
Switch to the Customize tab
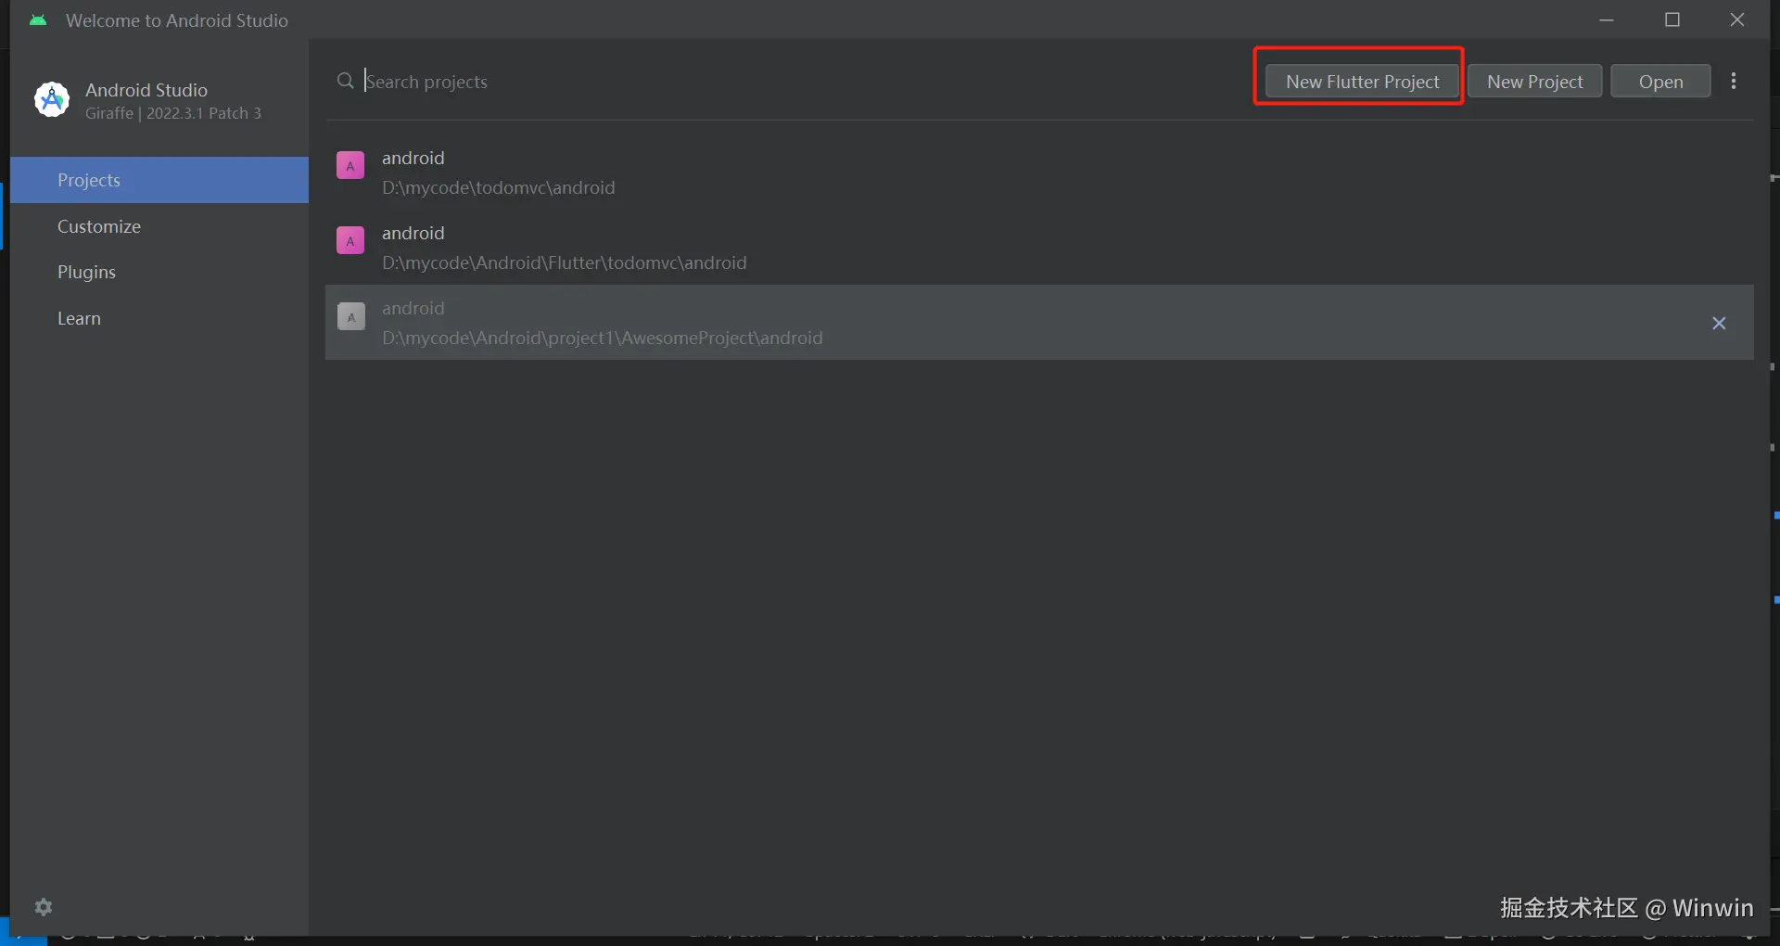(x=159, y=226)
